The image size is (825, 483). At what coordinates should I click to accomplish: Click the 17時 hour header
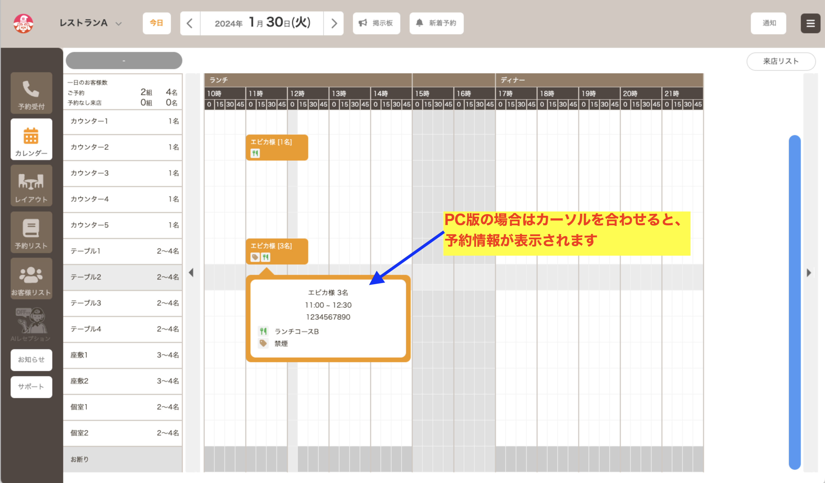[516, 94]
